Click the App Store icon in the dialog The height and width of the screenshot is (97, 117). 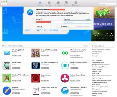pyautogui.click(x=30, y=12)
